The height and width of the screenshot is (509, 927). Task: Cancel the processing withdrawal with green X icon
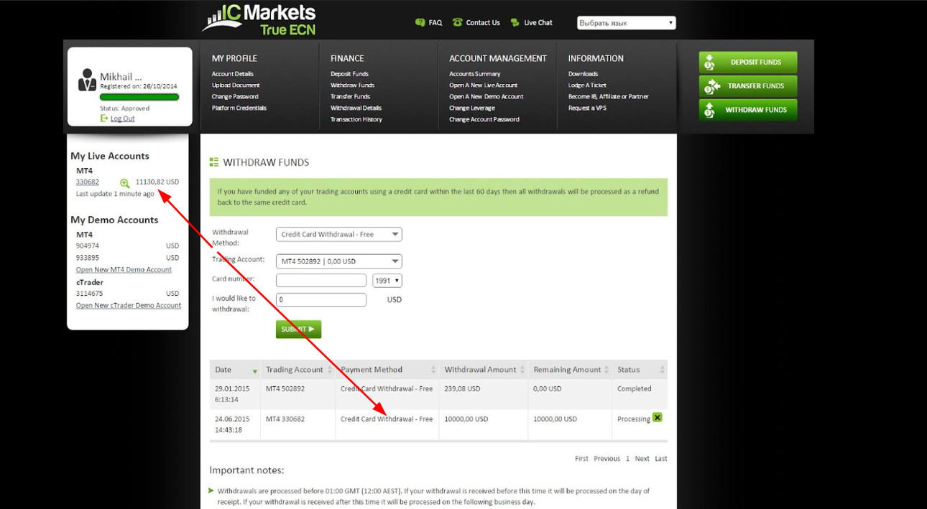click(x=657, y=418)
